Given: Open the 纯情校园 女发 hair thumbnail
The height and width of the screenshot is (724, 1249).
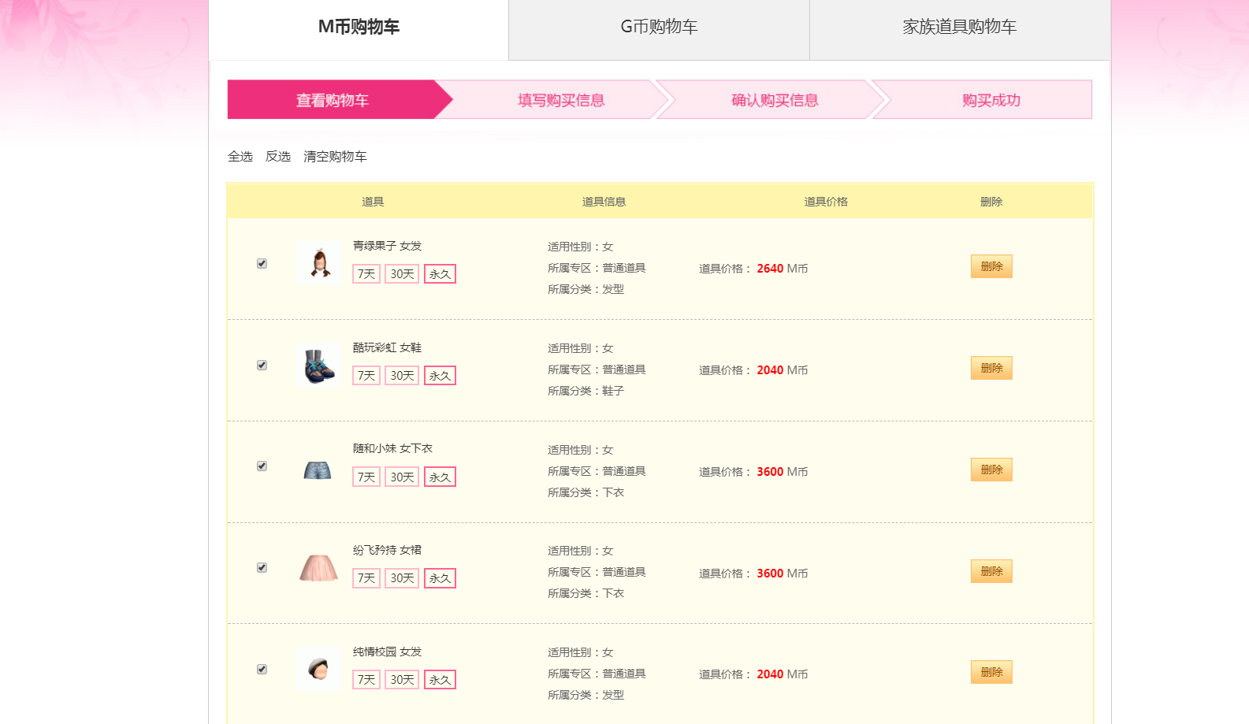Looking at the screenshot, I should pos(319,669).
